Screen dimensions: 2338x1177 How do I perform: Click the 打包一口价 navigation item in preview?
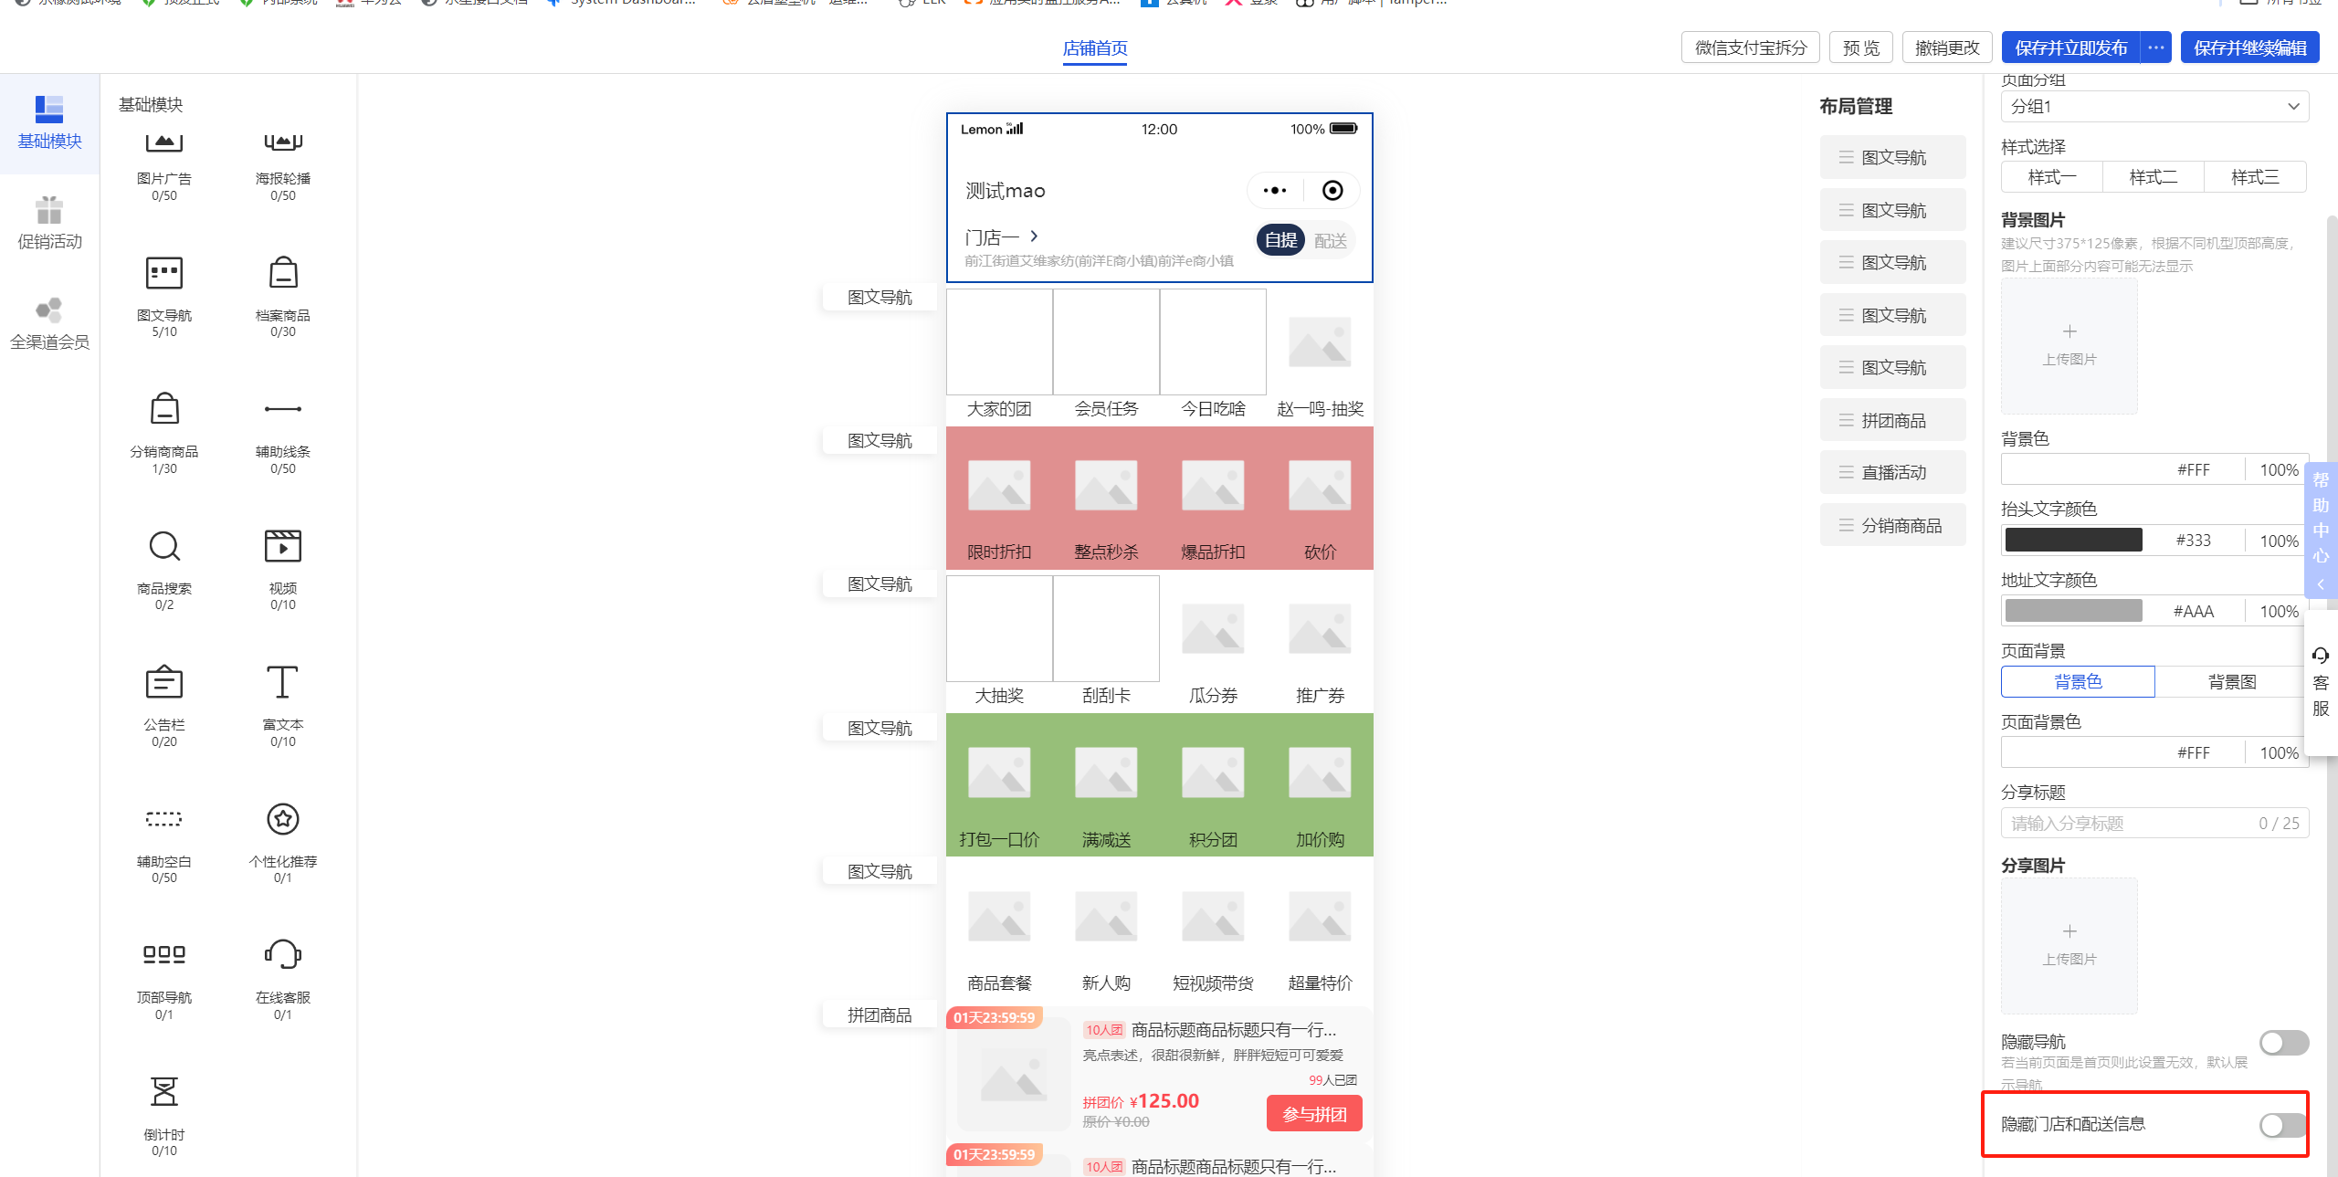[1000, 787]
